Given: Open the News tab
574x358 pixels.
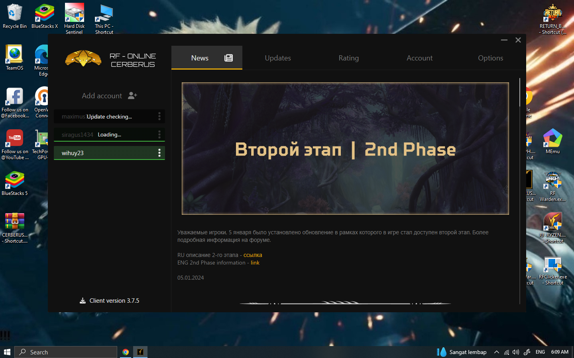Looking at the screenshot, I should click(x=206, y=58).
